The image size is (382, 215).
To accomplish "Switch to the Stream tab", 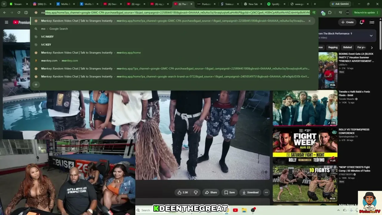I will [18, 4].
